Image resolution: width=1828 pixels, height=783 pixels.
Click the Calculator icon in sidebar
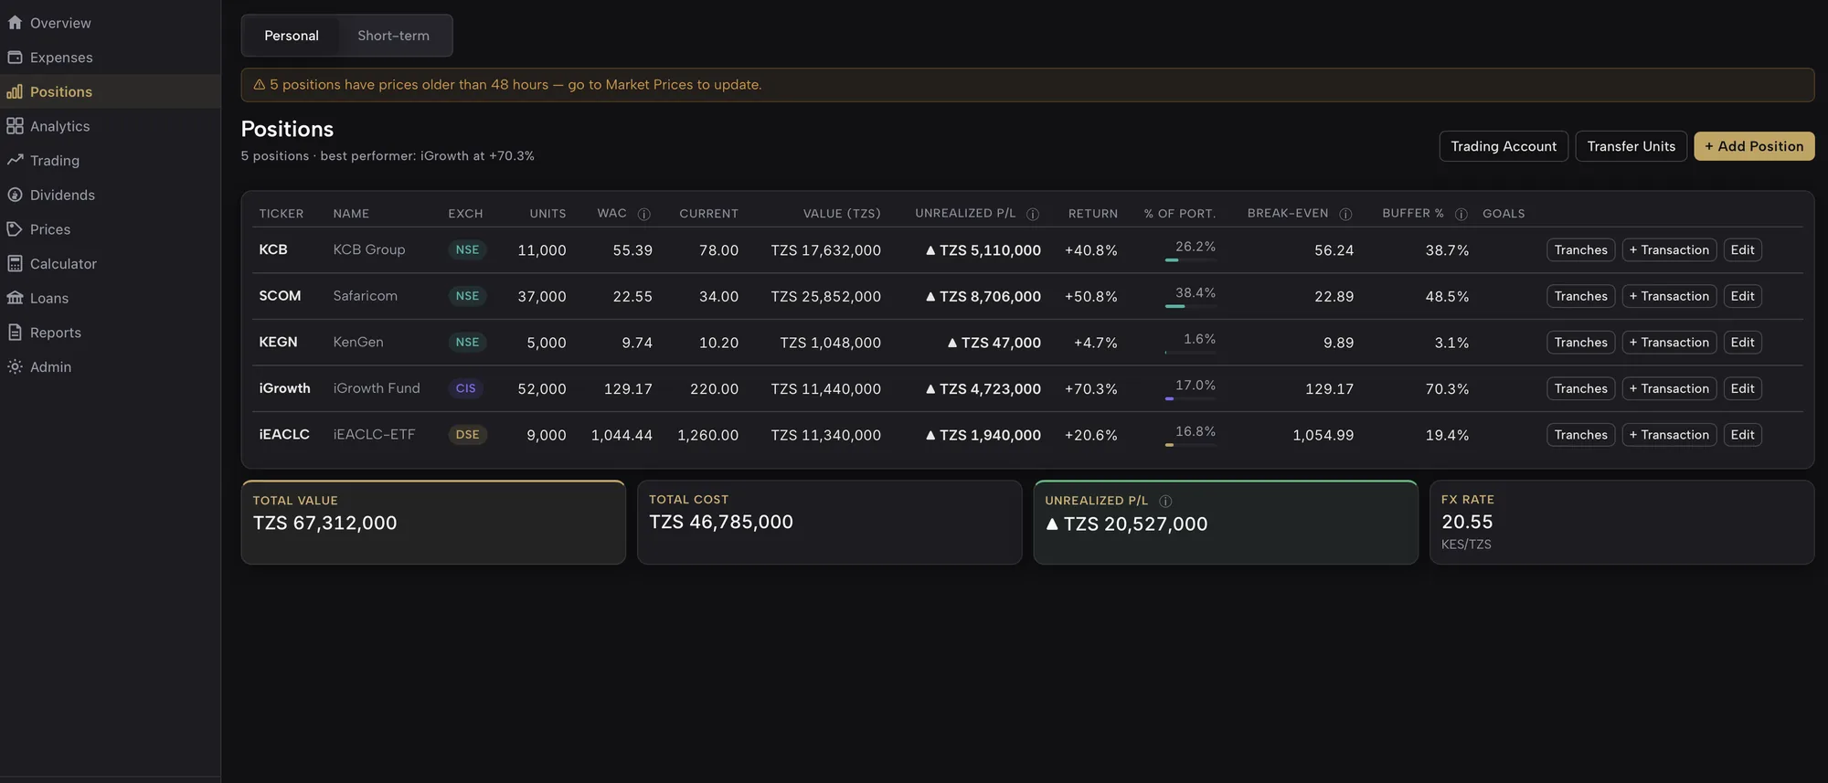tap(15, 263)
